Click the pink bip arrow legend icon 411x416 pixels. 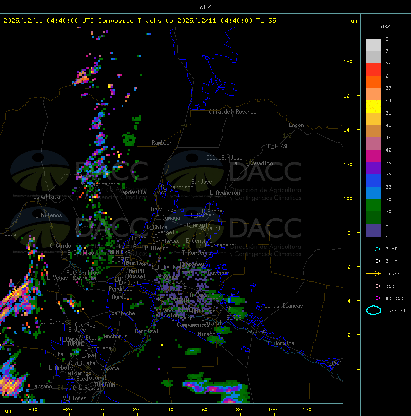pos(373,286)
